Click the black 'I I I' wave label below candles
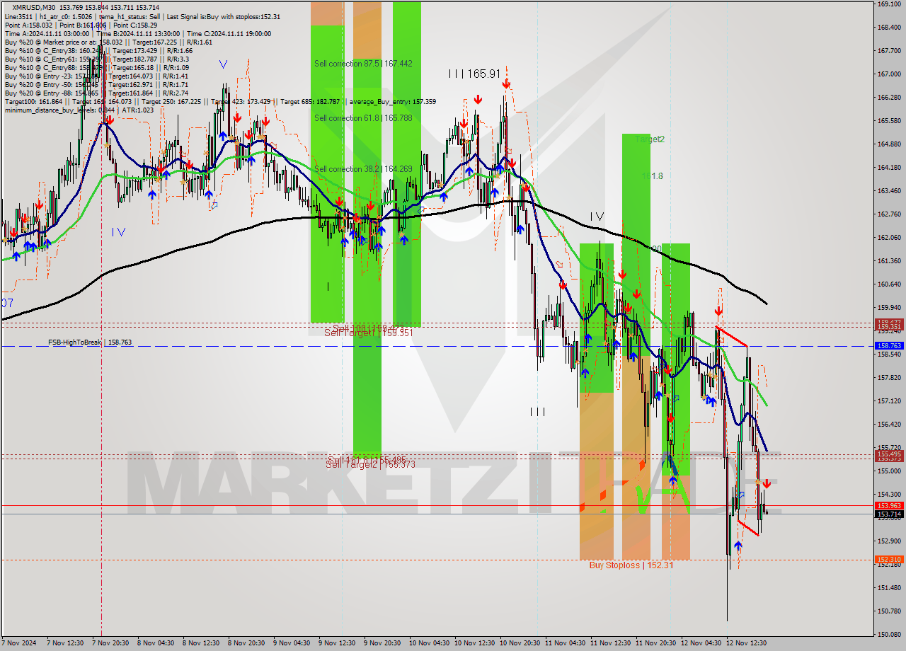 pos(537,411)
